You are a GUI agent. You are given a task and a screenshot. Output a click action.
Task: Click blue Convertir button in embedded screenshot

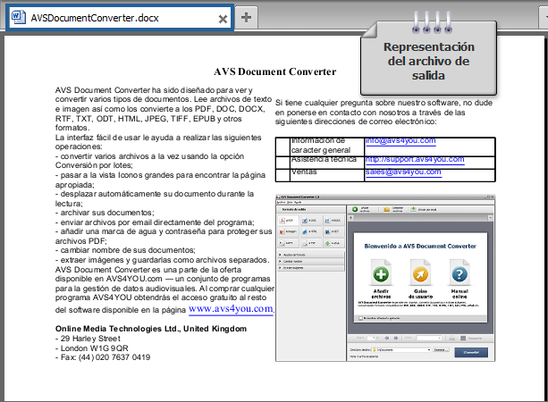click(471, 352)
